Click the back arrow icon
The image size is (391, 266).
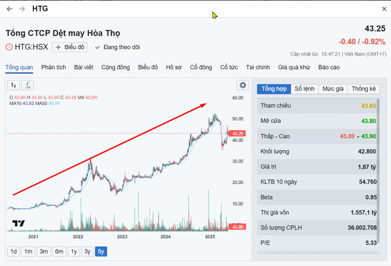point(10,9)
